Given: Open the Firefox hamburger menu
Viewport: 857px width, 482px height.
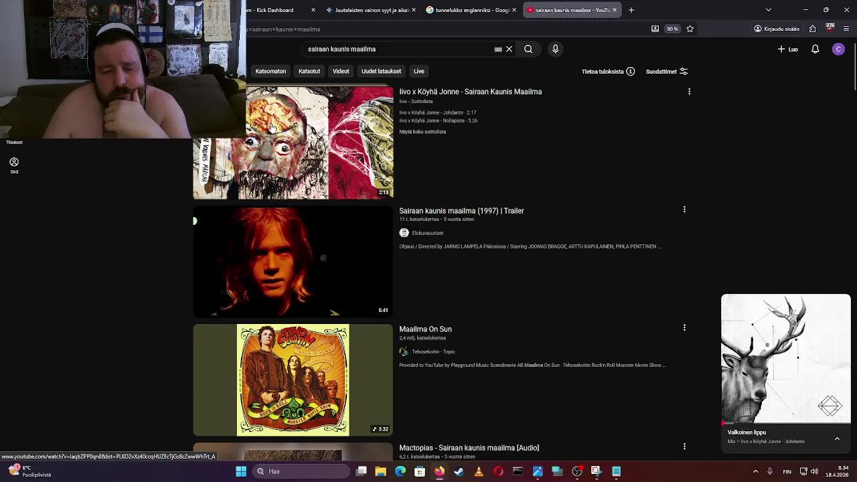Looking at the screenshot, I should click(846, 29).
